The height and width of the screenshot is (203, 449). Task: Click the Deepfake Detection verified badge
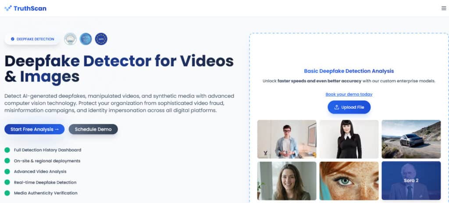(x=32, y=39)
